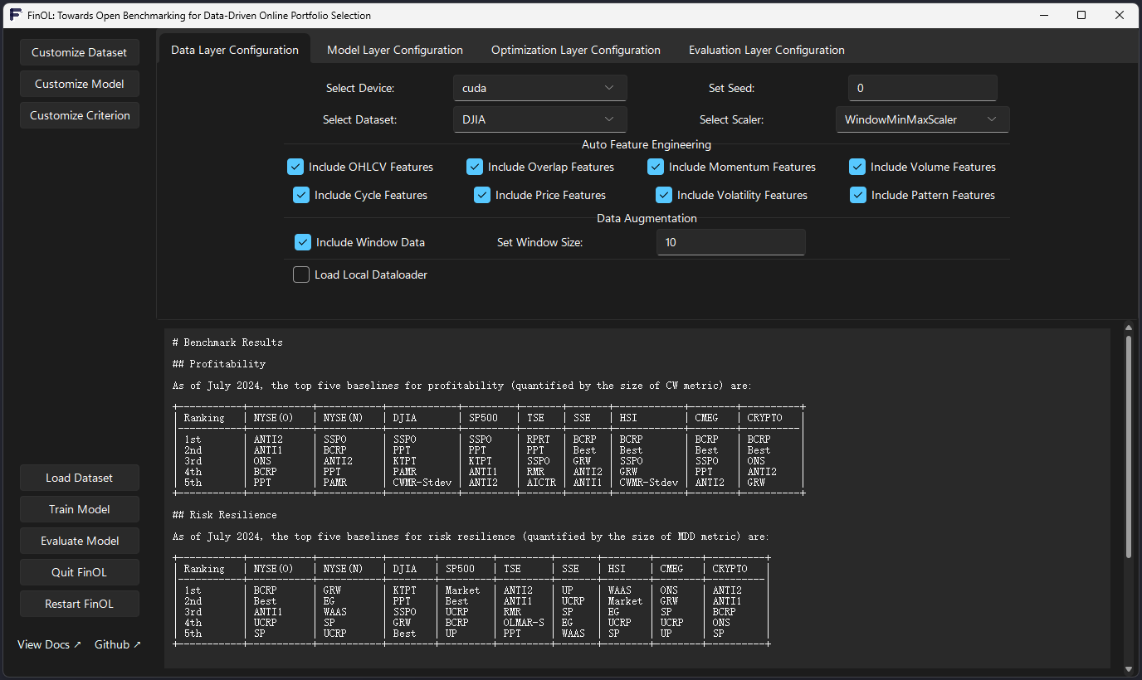Click the scrollbar down arrow in results

pos(1128,669)
